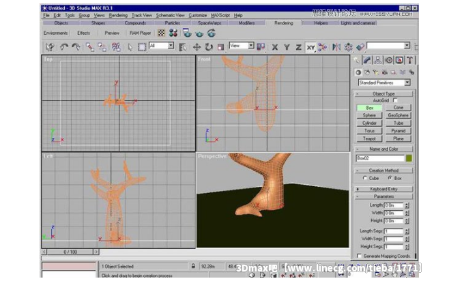The image size is (449, 281).
Task: Click the green object color swatch
Action: pyautogui.click(x=409, y=158)
